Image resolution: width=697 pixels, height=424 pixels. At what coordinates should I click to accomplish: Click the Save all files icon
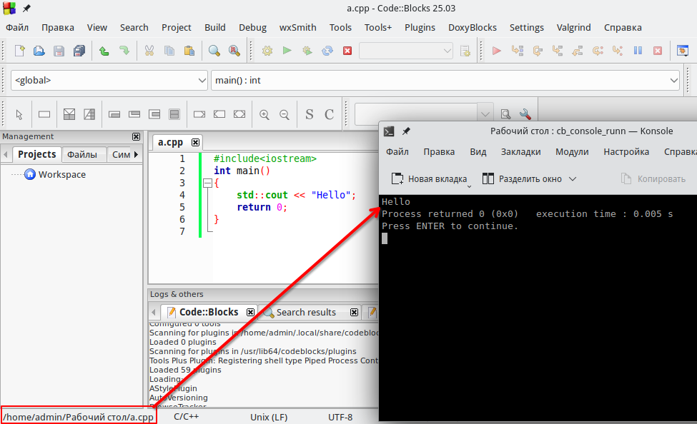(x=79, y=51)
